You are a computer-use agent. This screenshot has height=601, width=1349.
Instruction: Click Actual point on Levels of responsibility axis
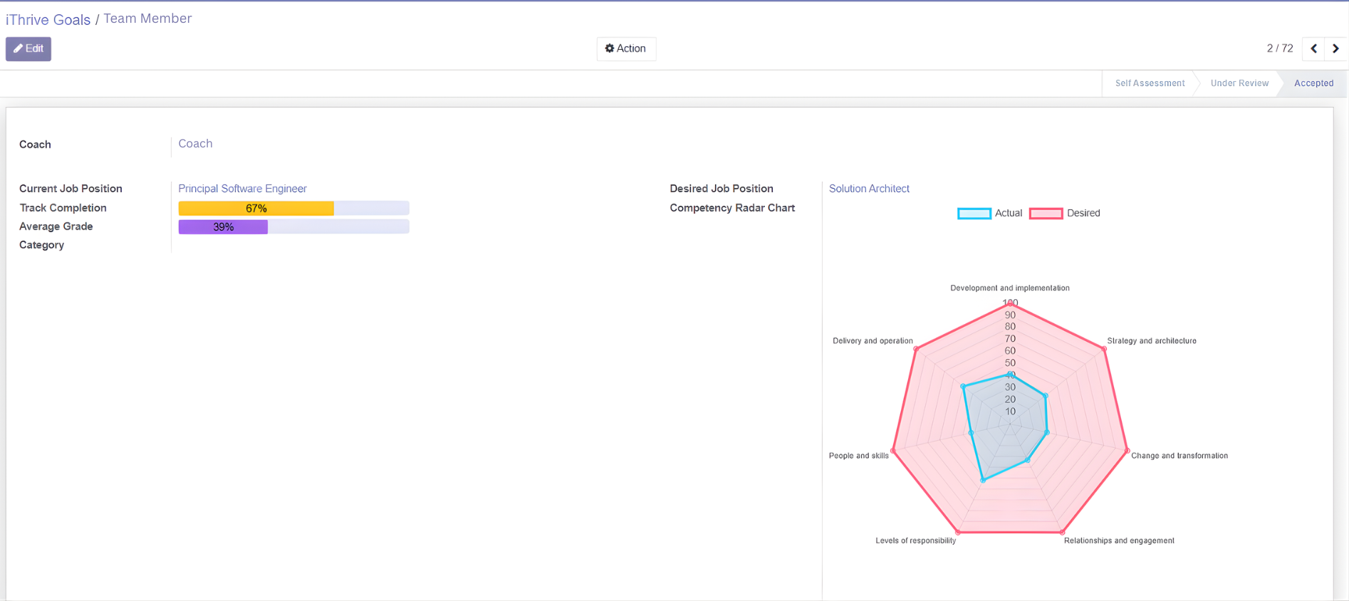click(x=983, y=481)
